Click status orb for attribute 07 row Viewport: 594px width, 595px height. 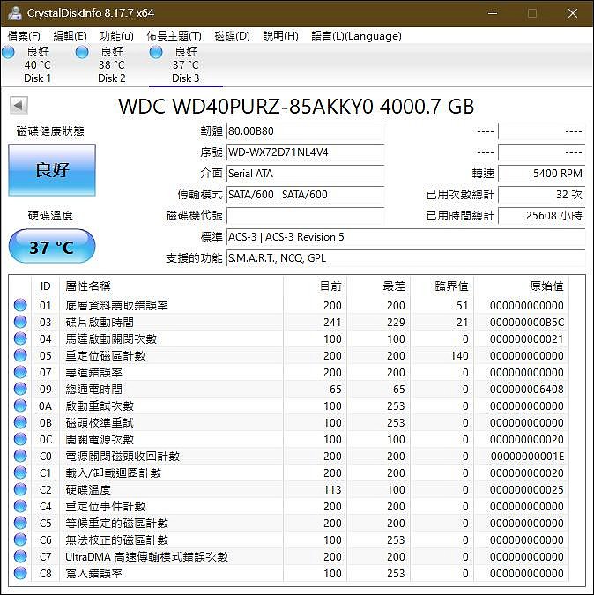(x=20, y=372)
